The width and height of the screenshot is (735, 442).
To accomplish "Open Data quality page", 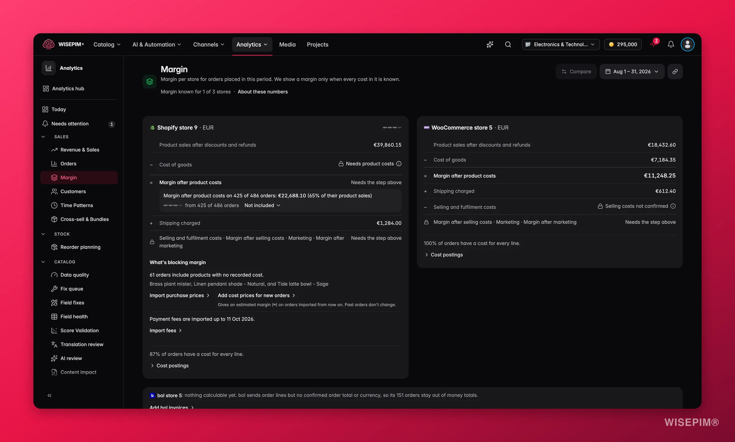I will click(x=79, y=275).
